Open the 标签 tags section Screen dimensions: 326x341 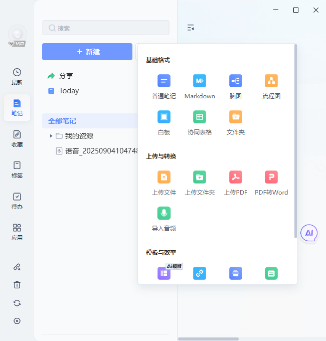click(x=17, y=170)
